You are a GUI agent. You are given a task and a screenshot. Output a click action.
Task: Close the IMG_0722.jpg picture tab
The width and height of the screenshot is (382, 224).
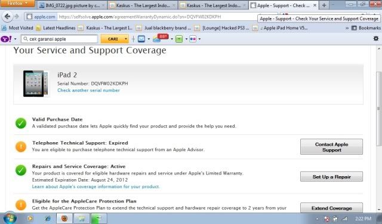[x=103, y=5]
